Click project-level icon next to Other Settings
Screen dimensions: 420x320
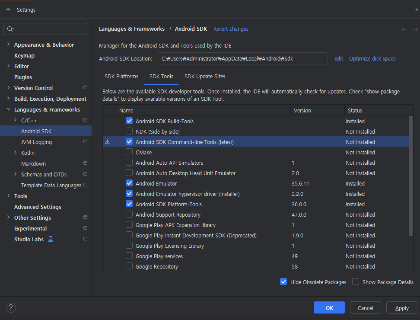point(85,217)
